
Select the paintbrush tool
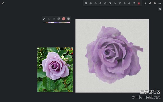[44, 19]
